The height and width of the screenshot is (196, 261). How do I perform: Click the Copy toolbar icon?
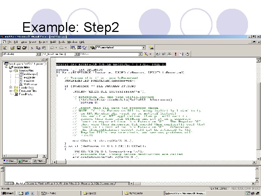pyautogui.click(x=38, y=48)
